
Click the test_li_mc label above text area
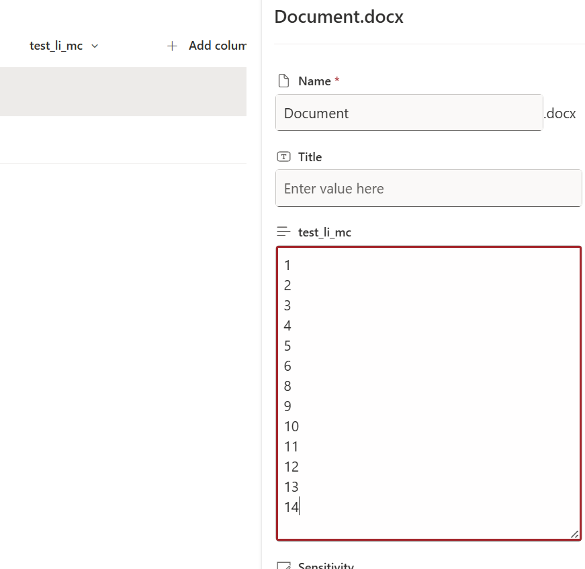[x=324, y=232]
